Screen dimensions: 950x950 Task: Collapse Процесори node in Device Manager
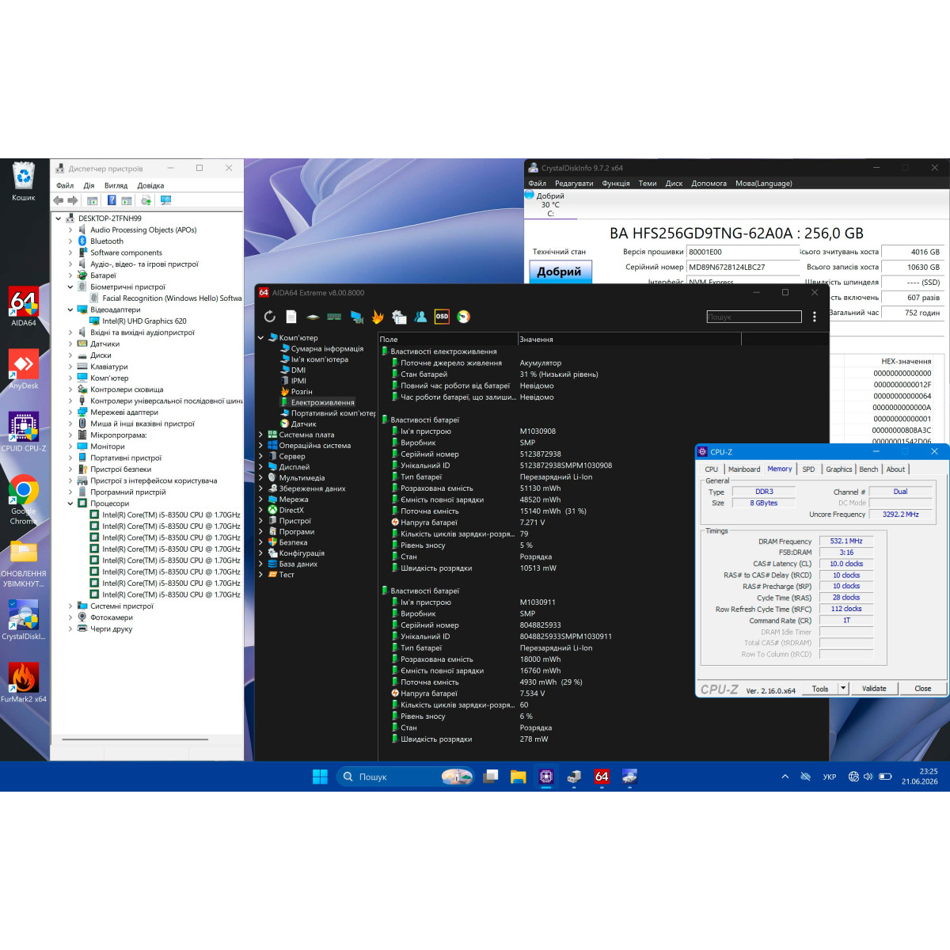click(x=70, y=503)
